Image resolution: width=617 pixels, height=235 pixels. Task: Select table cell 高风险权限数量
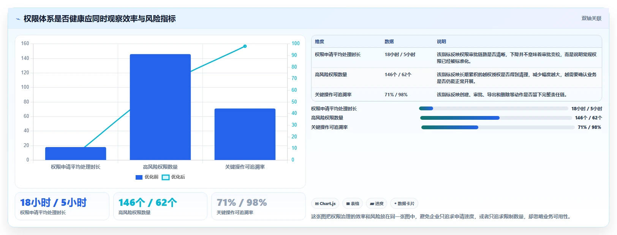331,75
